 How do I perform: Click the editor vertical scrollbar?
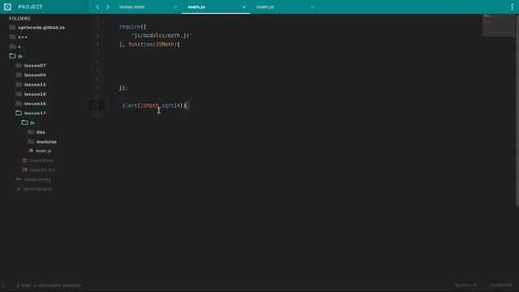coord(517,109)
